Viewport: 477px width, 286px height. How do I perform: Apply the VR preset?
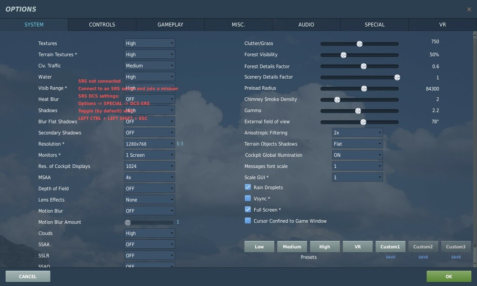(x=357, y=246)
